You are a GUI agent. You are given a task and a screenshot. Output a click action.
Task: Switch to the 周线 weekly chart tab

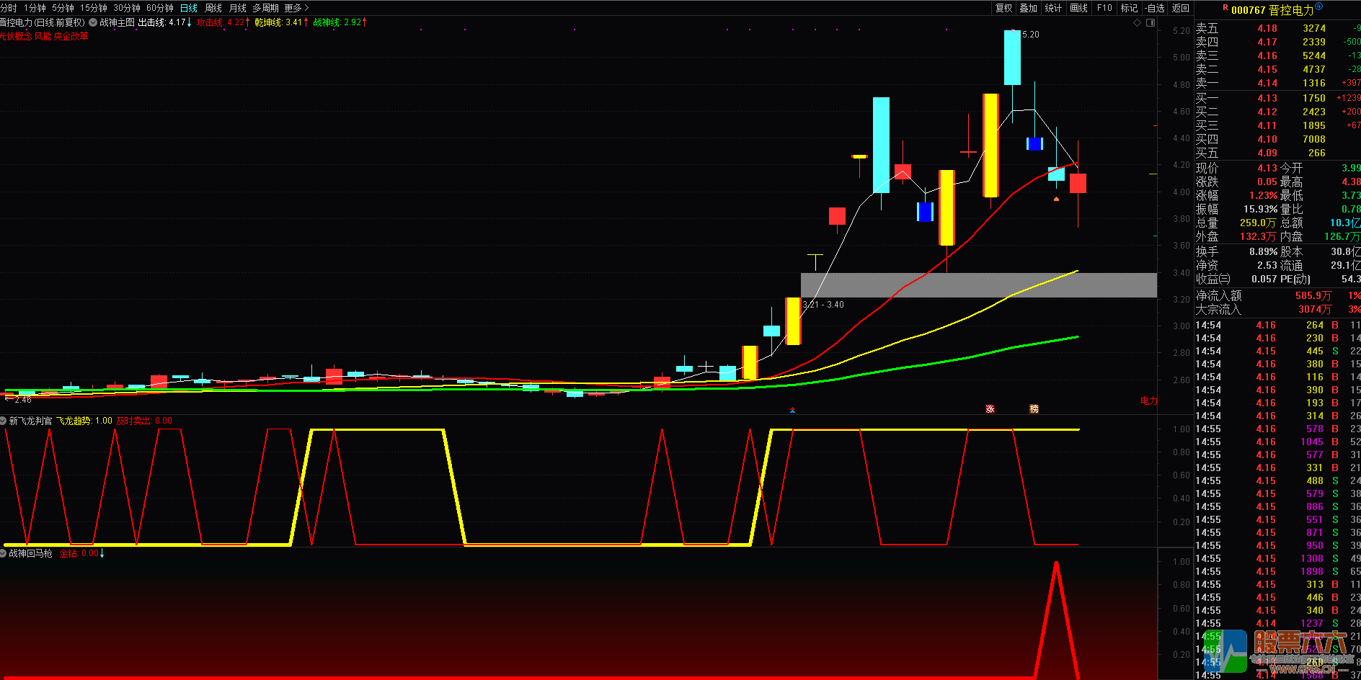[213, 8]
